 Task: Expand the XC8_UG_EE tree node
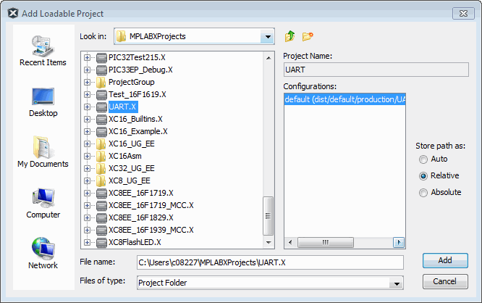87,180
